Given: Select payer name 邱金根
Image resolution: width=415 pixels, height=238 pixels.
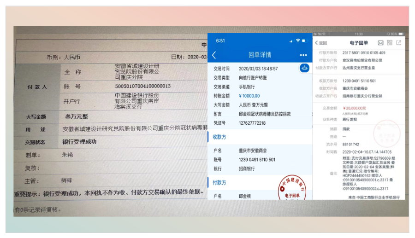Looking at the screenshot, I should (x=245, y=196).
